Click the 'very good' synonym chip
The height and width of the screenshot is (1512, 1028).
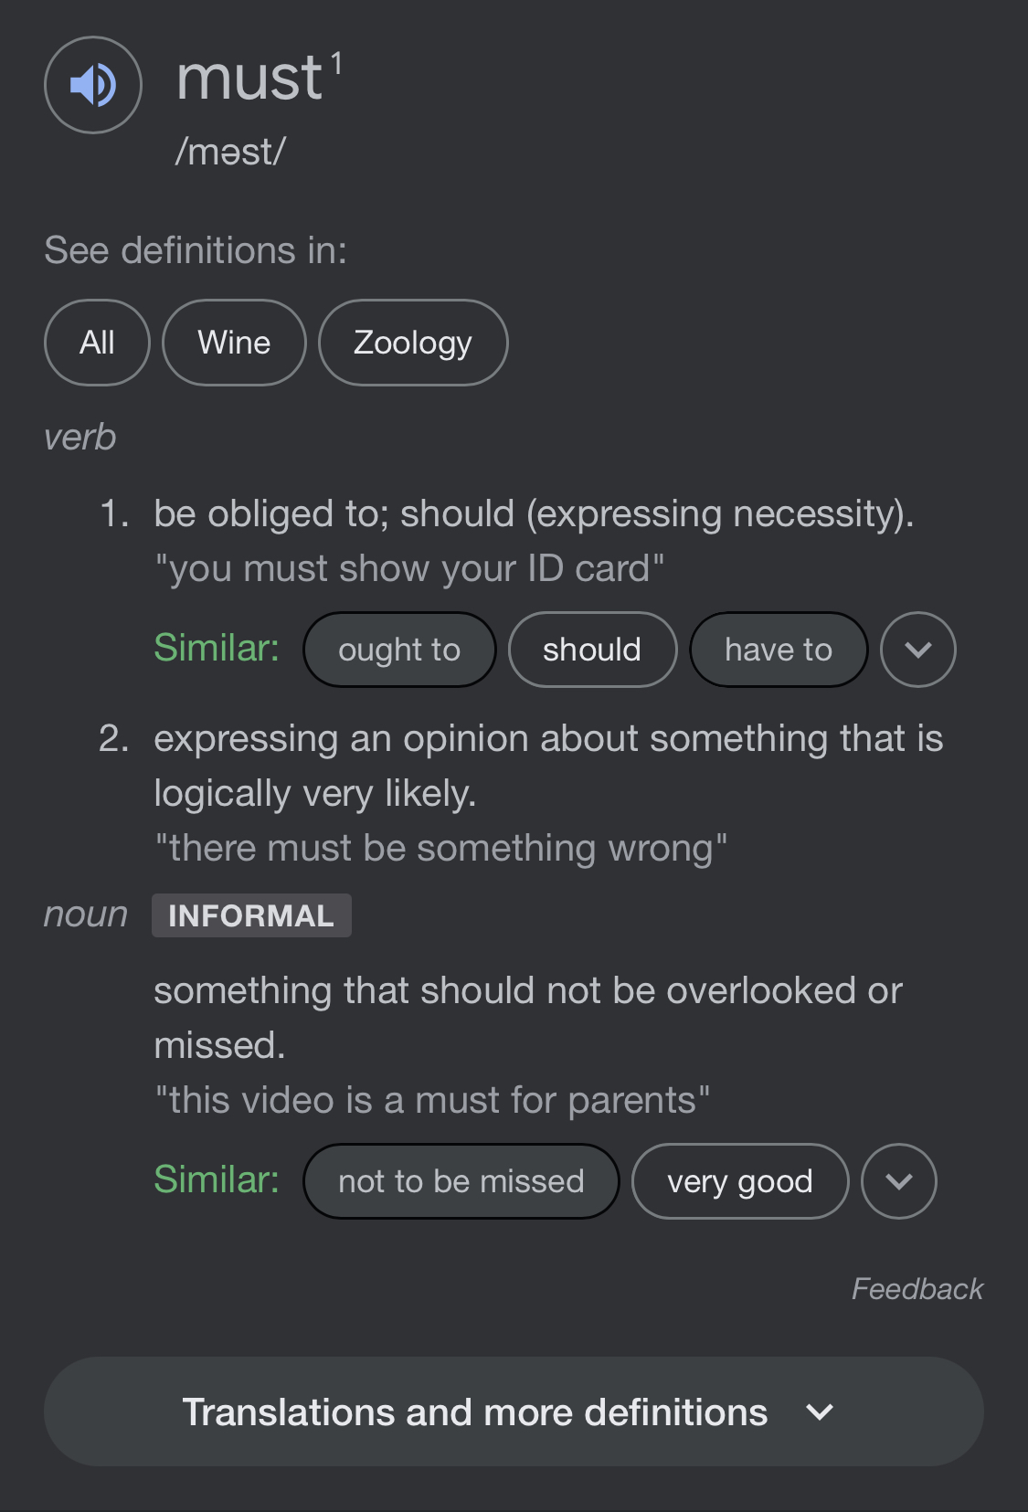(740, 1181)
